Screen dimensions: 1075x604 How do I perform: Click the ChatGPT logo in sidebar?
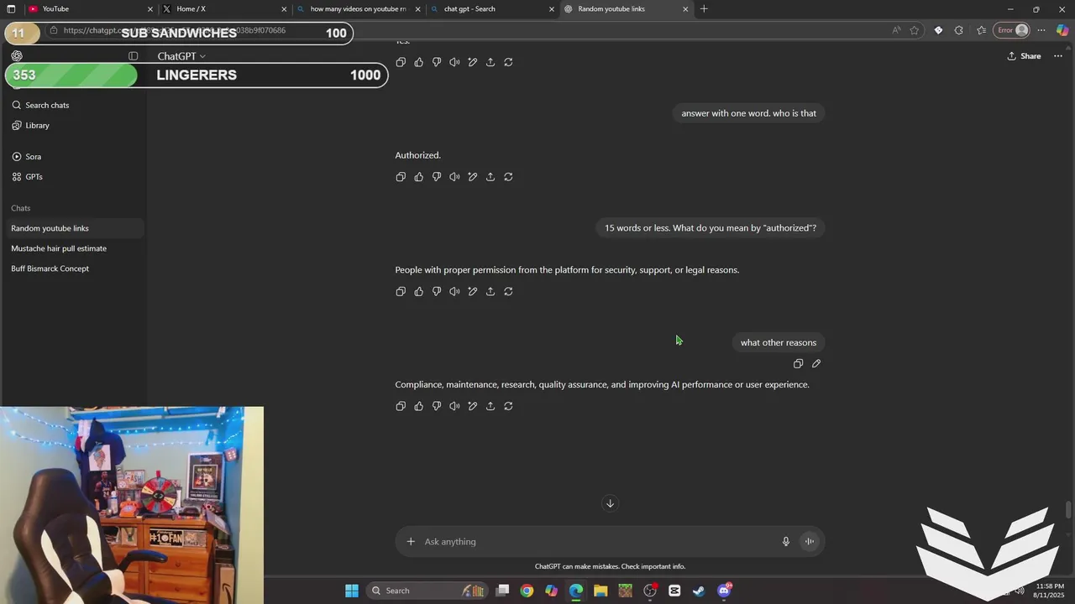coord(17,56)
